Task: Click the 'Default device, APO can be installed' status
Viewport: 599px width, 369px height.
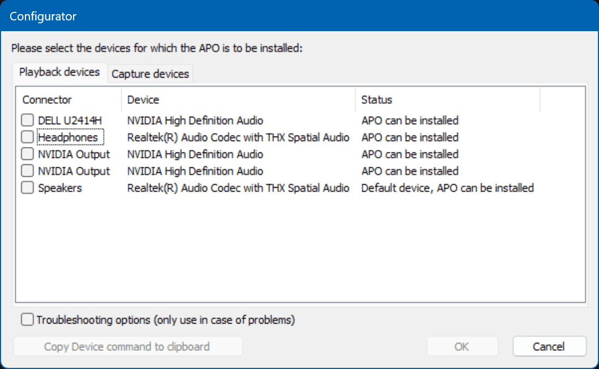Action: [447, 188]
